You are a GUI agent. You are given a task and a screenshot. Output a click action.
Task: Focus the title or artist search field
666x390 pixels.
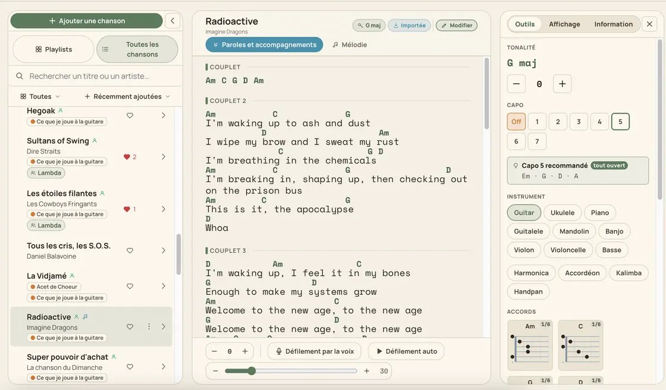pos(96,76)
